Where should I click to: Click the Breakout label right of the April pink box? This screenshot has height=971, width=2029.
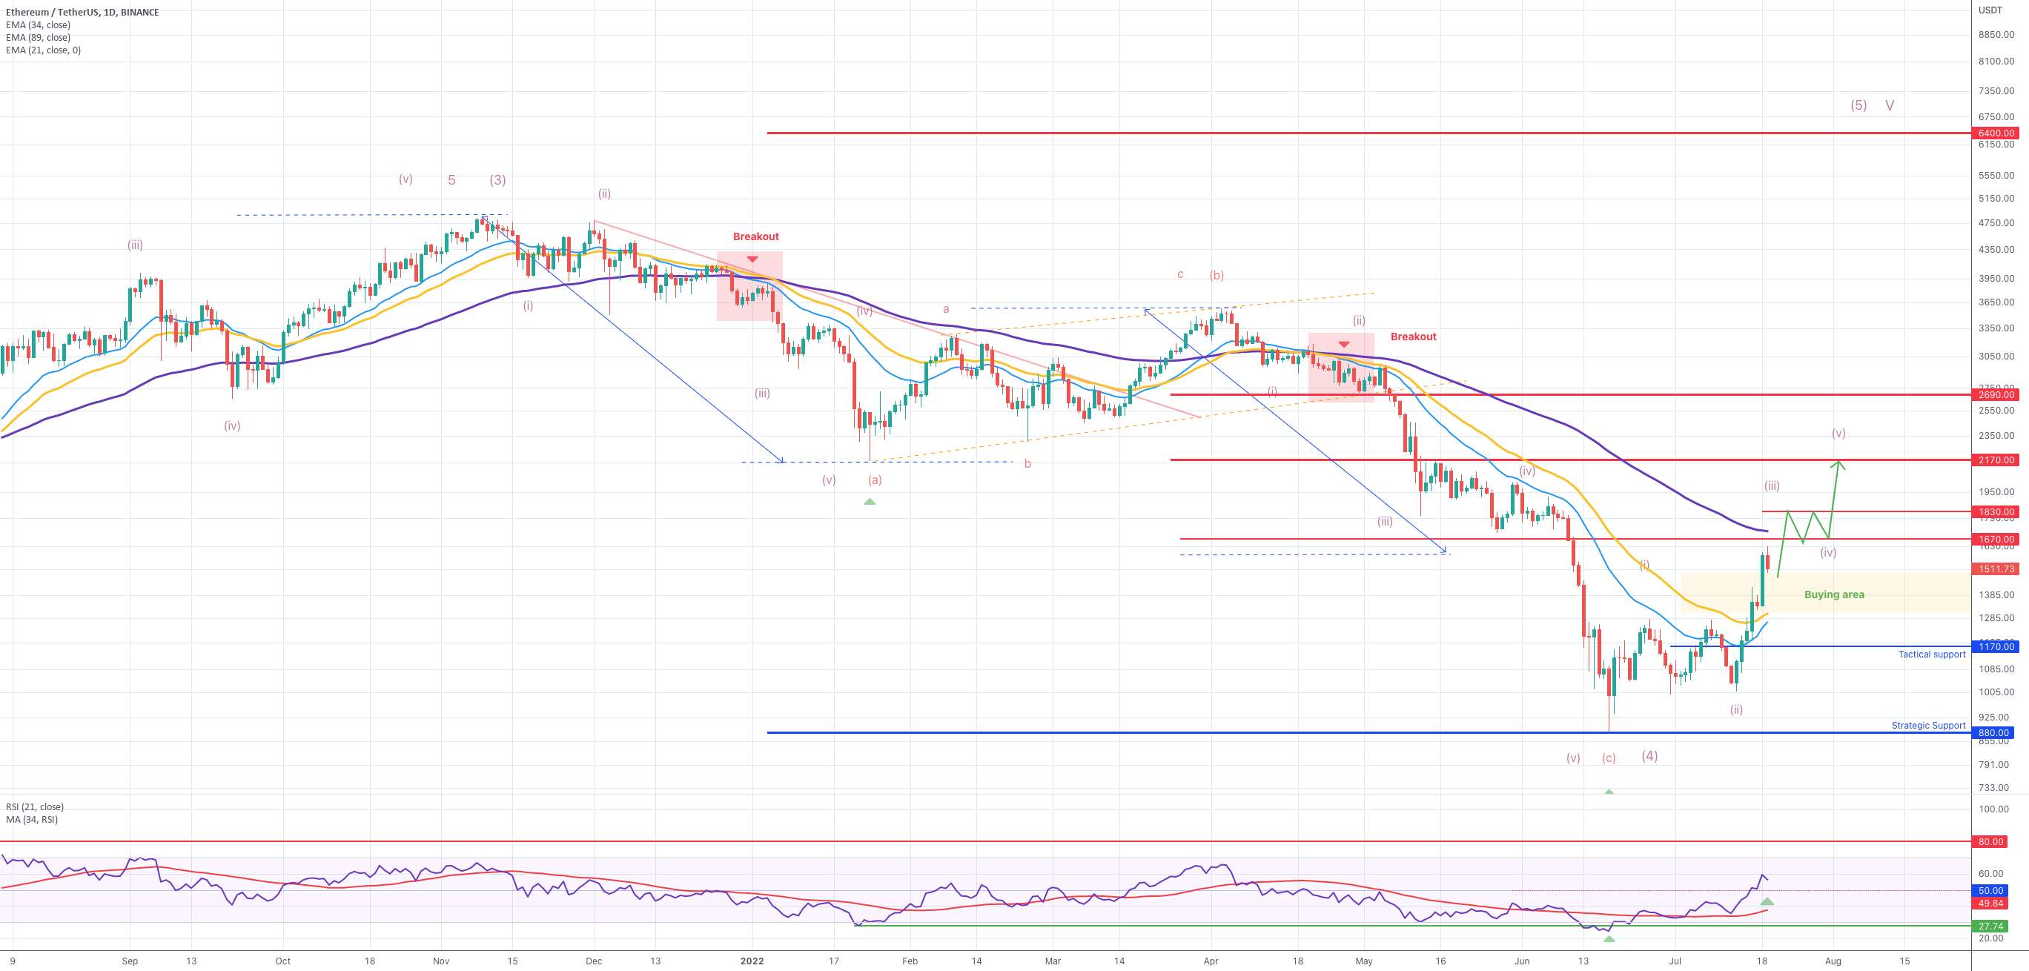pyautogui.click(x=1413, y=337)
